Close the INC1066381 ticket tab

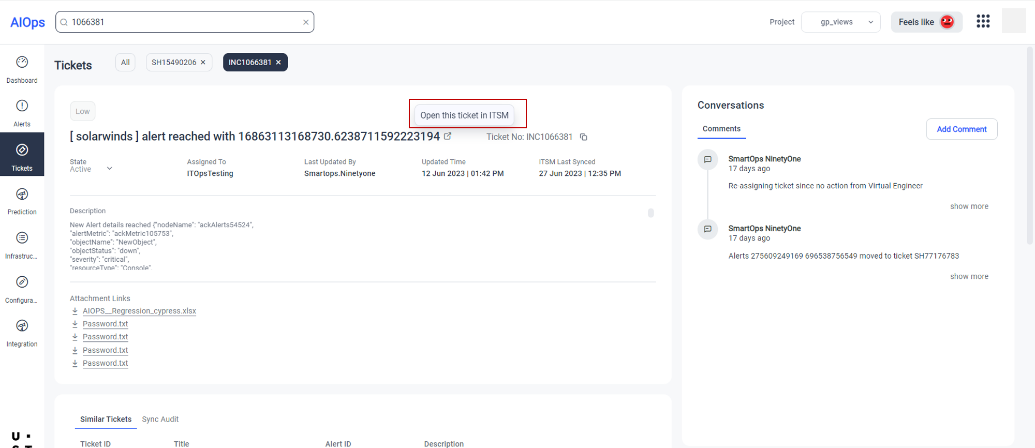[x=278, y=63]
